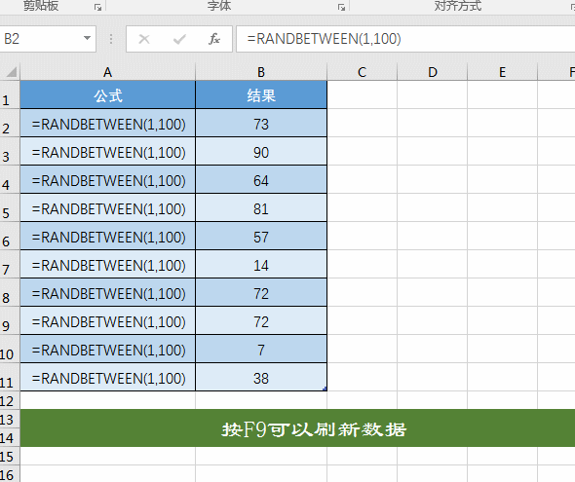Click formula text cell in row 6
Screen dimensions: 575x482
108,237
